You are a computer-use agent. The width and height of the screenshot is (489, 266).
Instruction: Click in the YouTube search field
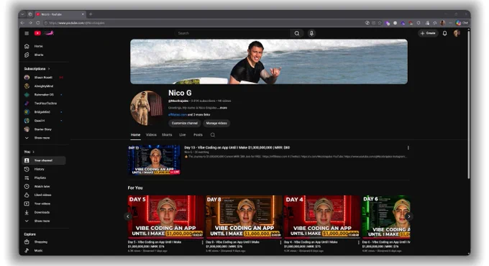pyautogui.click(x=232, y=33)
